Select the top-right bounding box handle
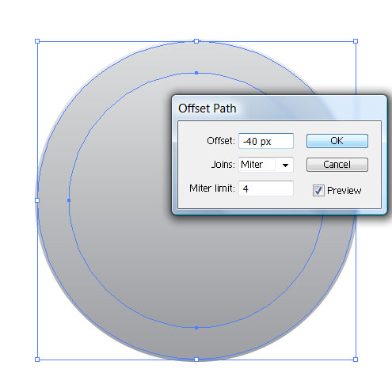 [356, 41]
